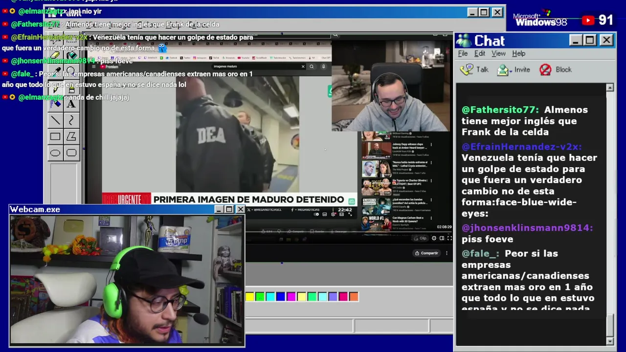Open the TikTok bookmark in browser bar
Viewport: 626px width, 352px height.
pos(214,58)
